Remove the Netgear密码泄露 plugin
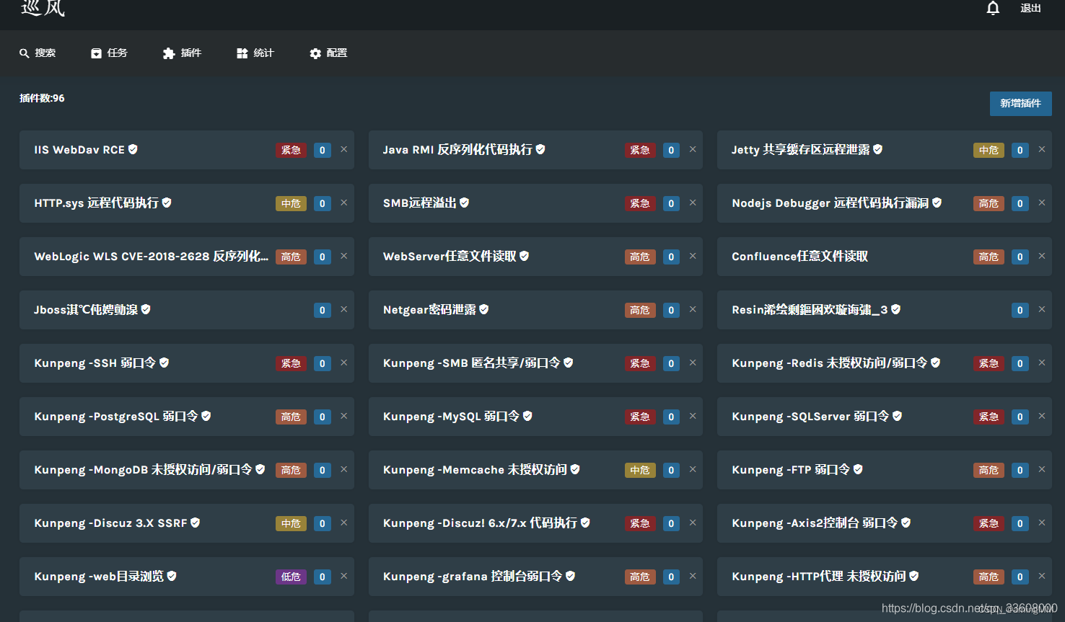This screenshot has width=1065, height=622. (x=693, y=309)
